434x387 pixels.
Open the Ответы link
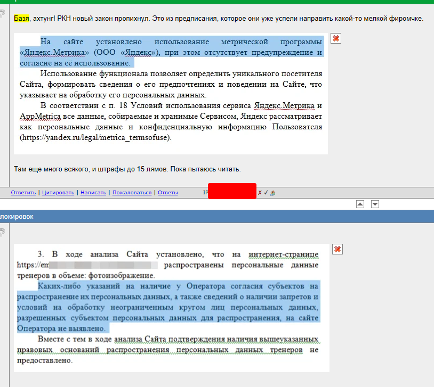[168, 193]
